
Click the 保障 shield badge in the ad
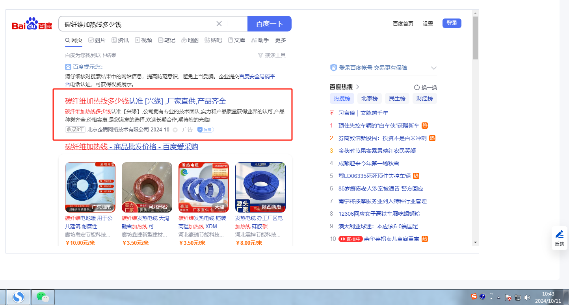[x=205, y=129]
